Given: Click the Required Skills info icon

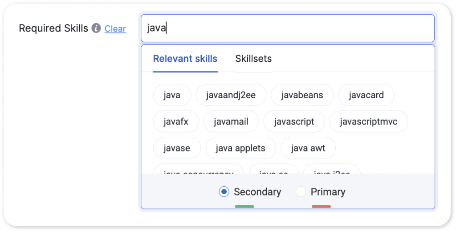Looking at the screenshot, I should pos(96,28).
